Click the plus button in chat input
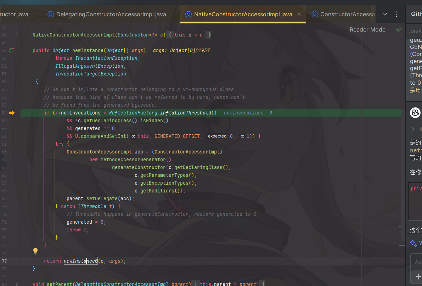Image resolution: width=422 pixels, height=286 pixels. (418, 276)
